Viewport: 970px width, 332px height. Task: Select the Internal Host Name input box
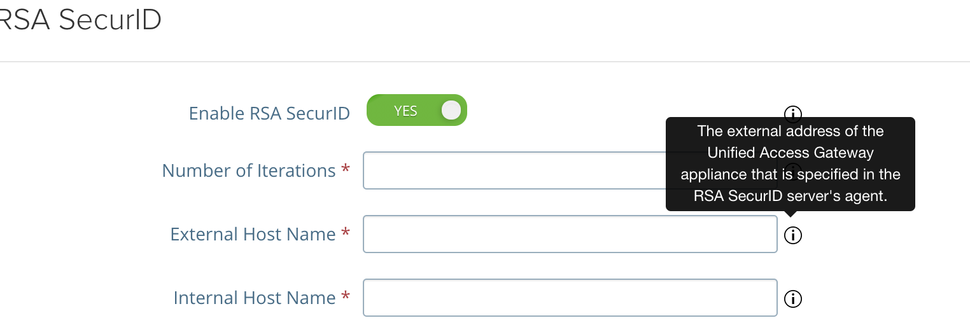pyautogui.click(x=570, y=298)
